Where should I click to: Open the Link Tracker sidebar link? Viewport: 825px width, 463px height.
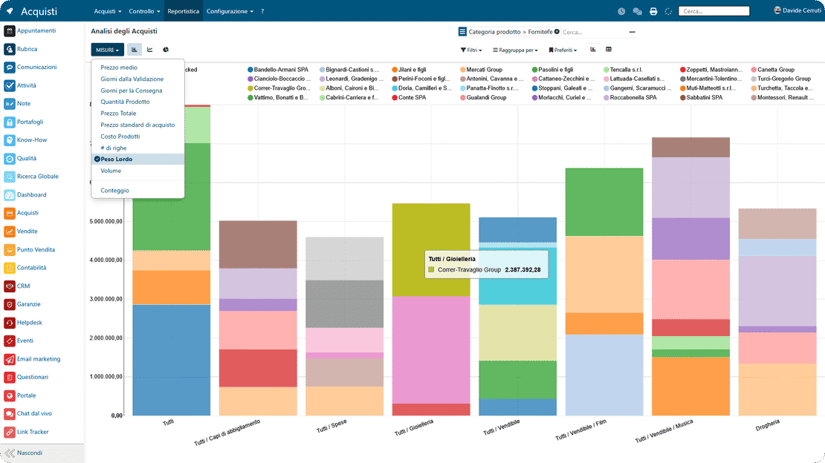point(33,432)
